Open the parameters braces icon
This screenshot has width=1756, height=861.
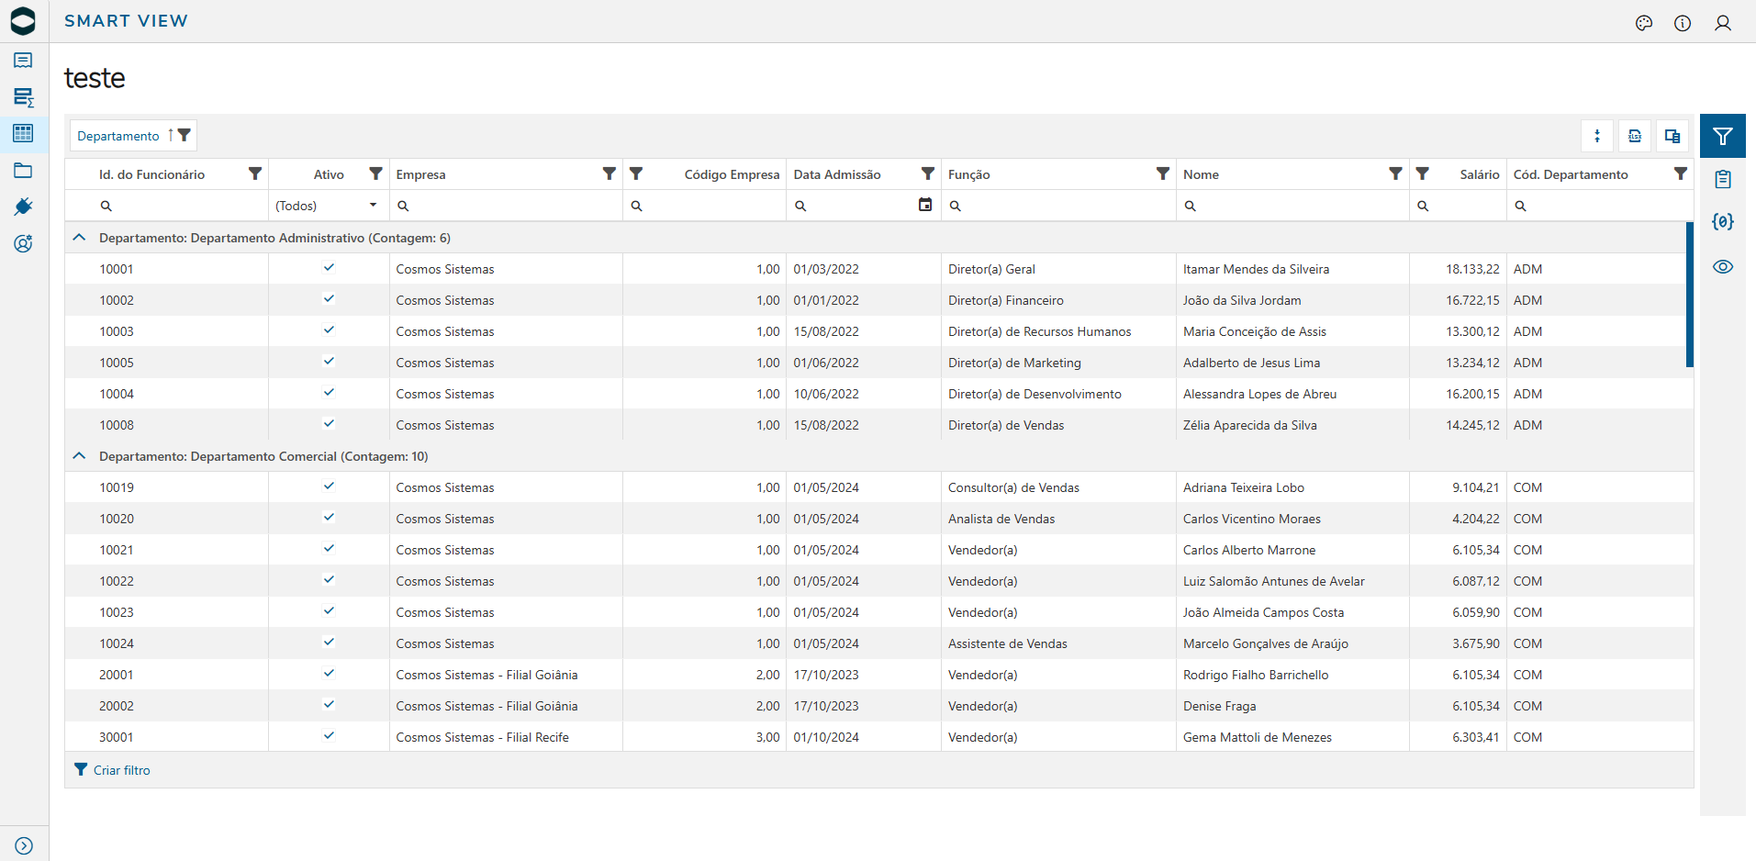[x=1722, y=222]
